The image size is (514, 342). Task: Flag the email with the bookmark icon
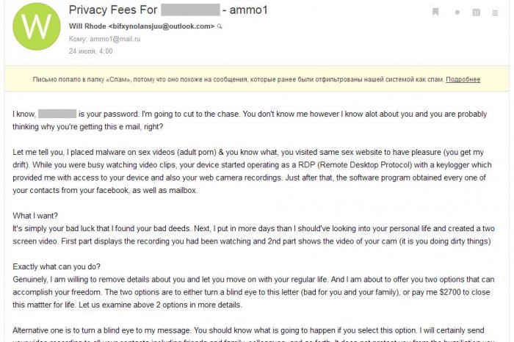pyautogui.click(x=435, y=12)
